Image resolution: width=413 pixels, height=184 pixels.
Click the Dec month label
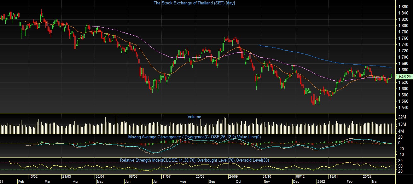[x=296, y=181]
